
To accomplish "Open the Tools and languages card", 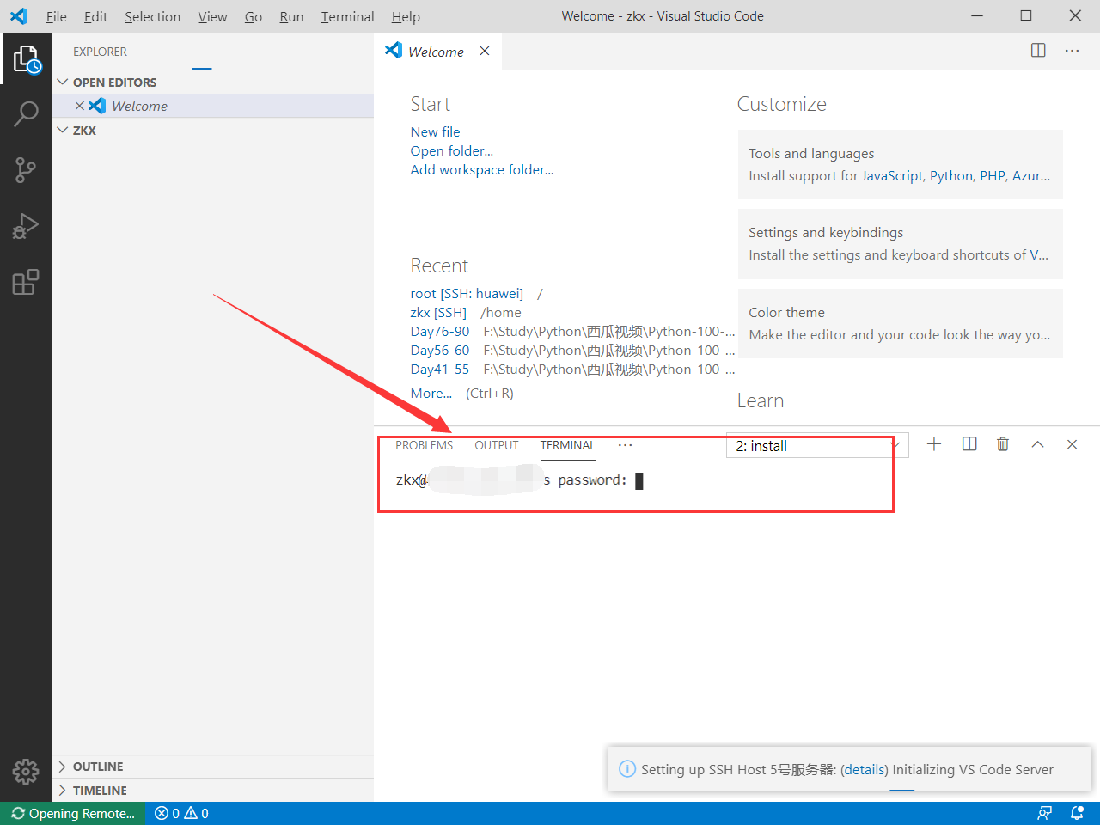I will [x=901, y=165].
